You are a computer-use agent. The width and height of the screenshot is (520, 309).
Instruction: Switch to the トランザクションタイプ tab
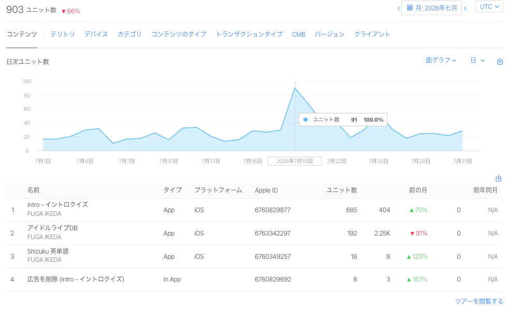(x=249, y=34)
